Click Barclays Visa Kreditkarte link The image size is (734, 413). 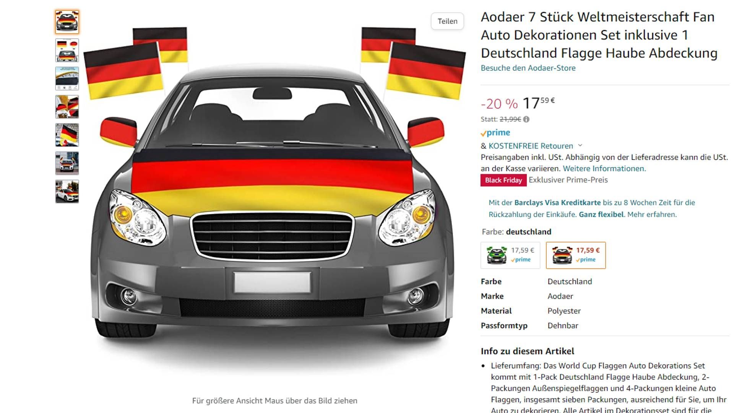pos(557,203)
